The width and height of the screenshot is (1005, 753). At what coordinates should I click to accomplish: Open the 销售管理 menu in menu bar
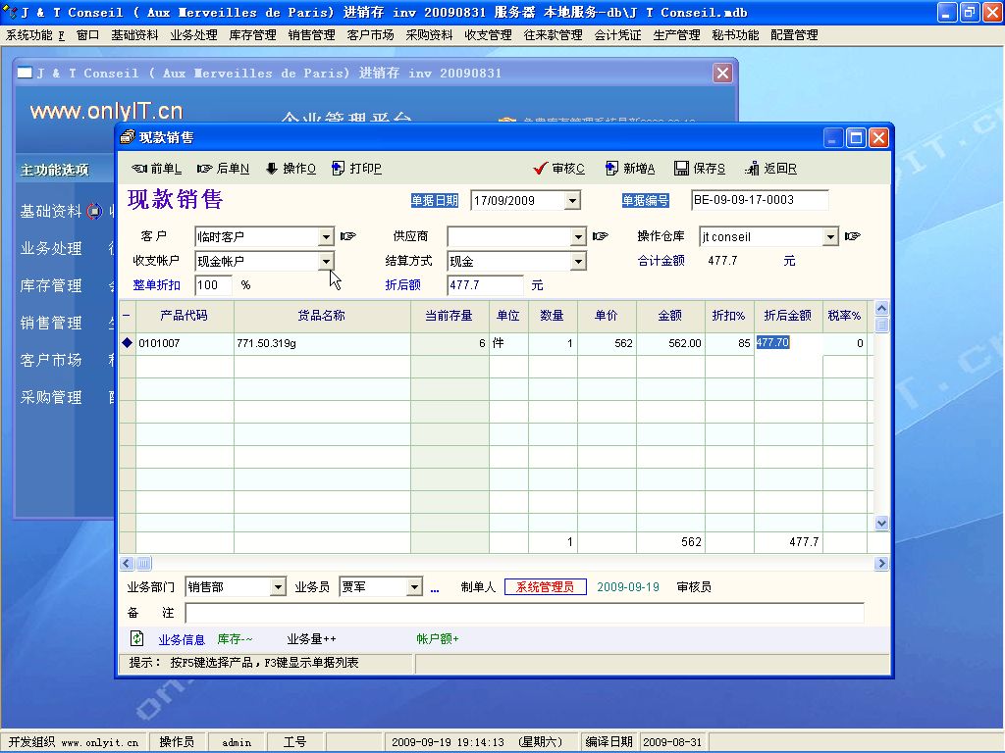311,35
